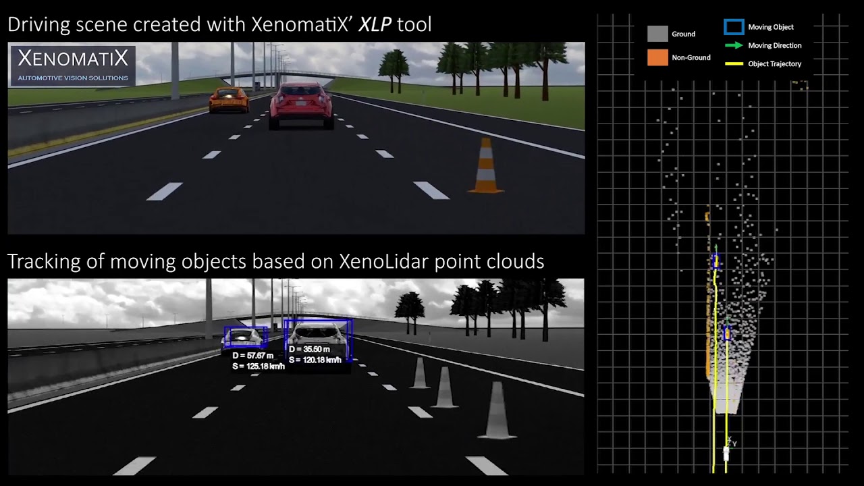Click the farthest gray cone in the lidar view
The width and height of the screenshot is (864, 486).
[x=420, y=373]
